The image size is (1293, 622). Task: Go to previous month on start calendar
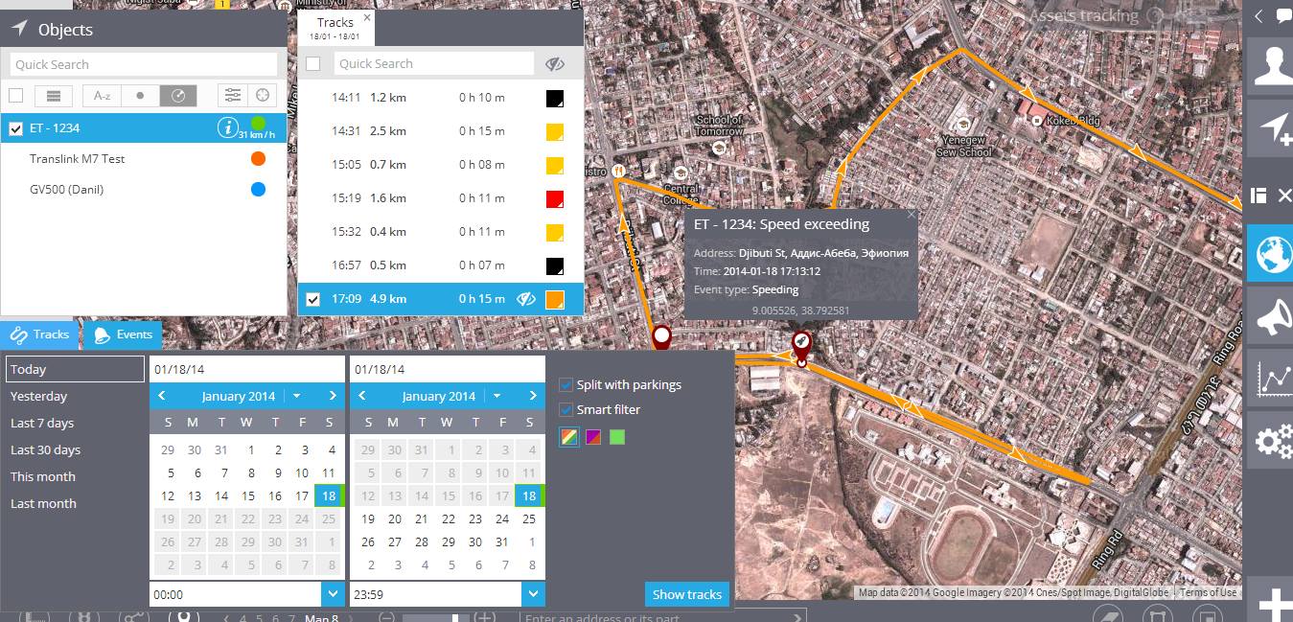pyautogui.click(x=162, y=396)
